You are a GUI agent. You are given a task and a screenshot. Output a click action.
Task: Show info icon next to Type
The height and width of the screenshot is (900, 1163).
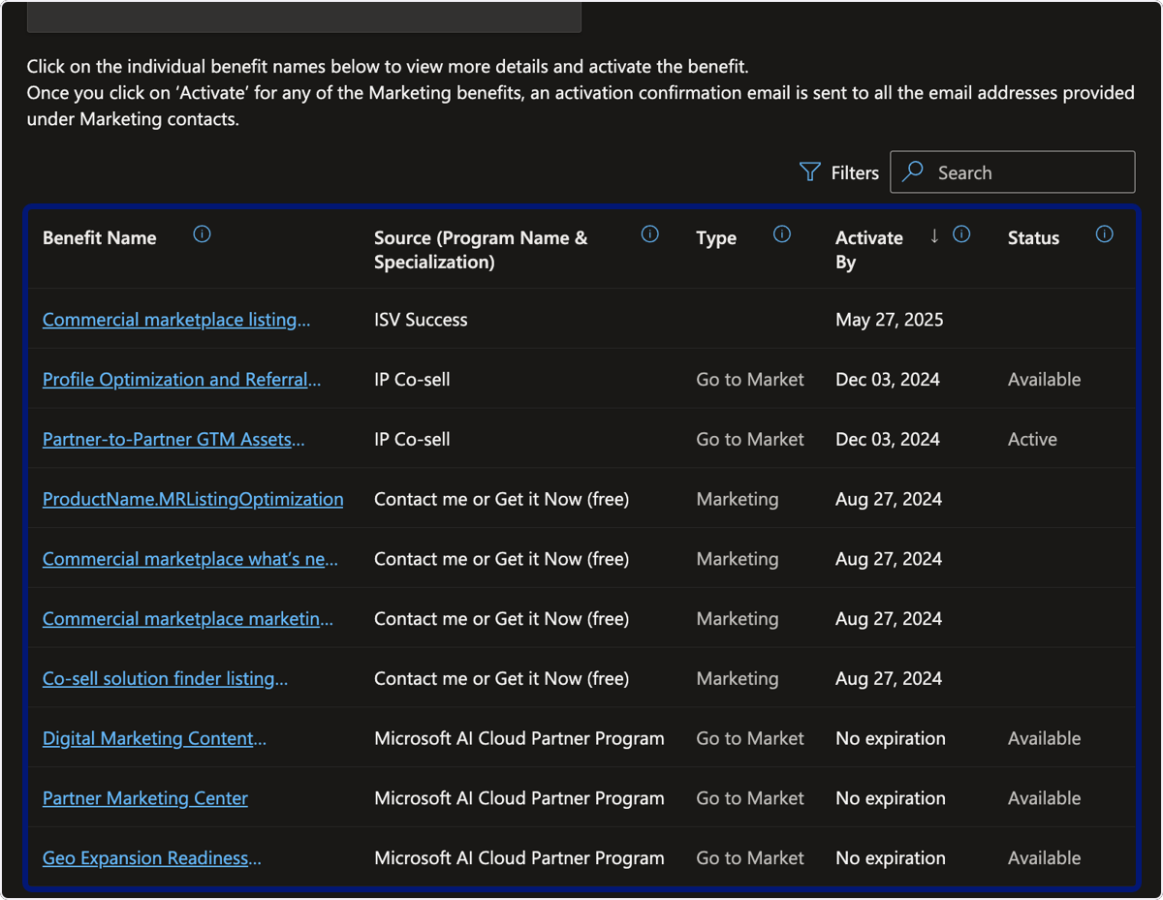point(782,234)
